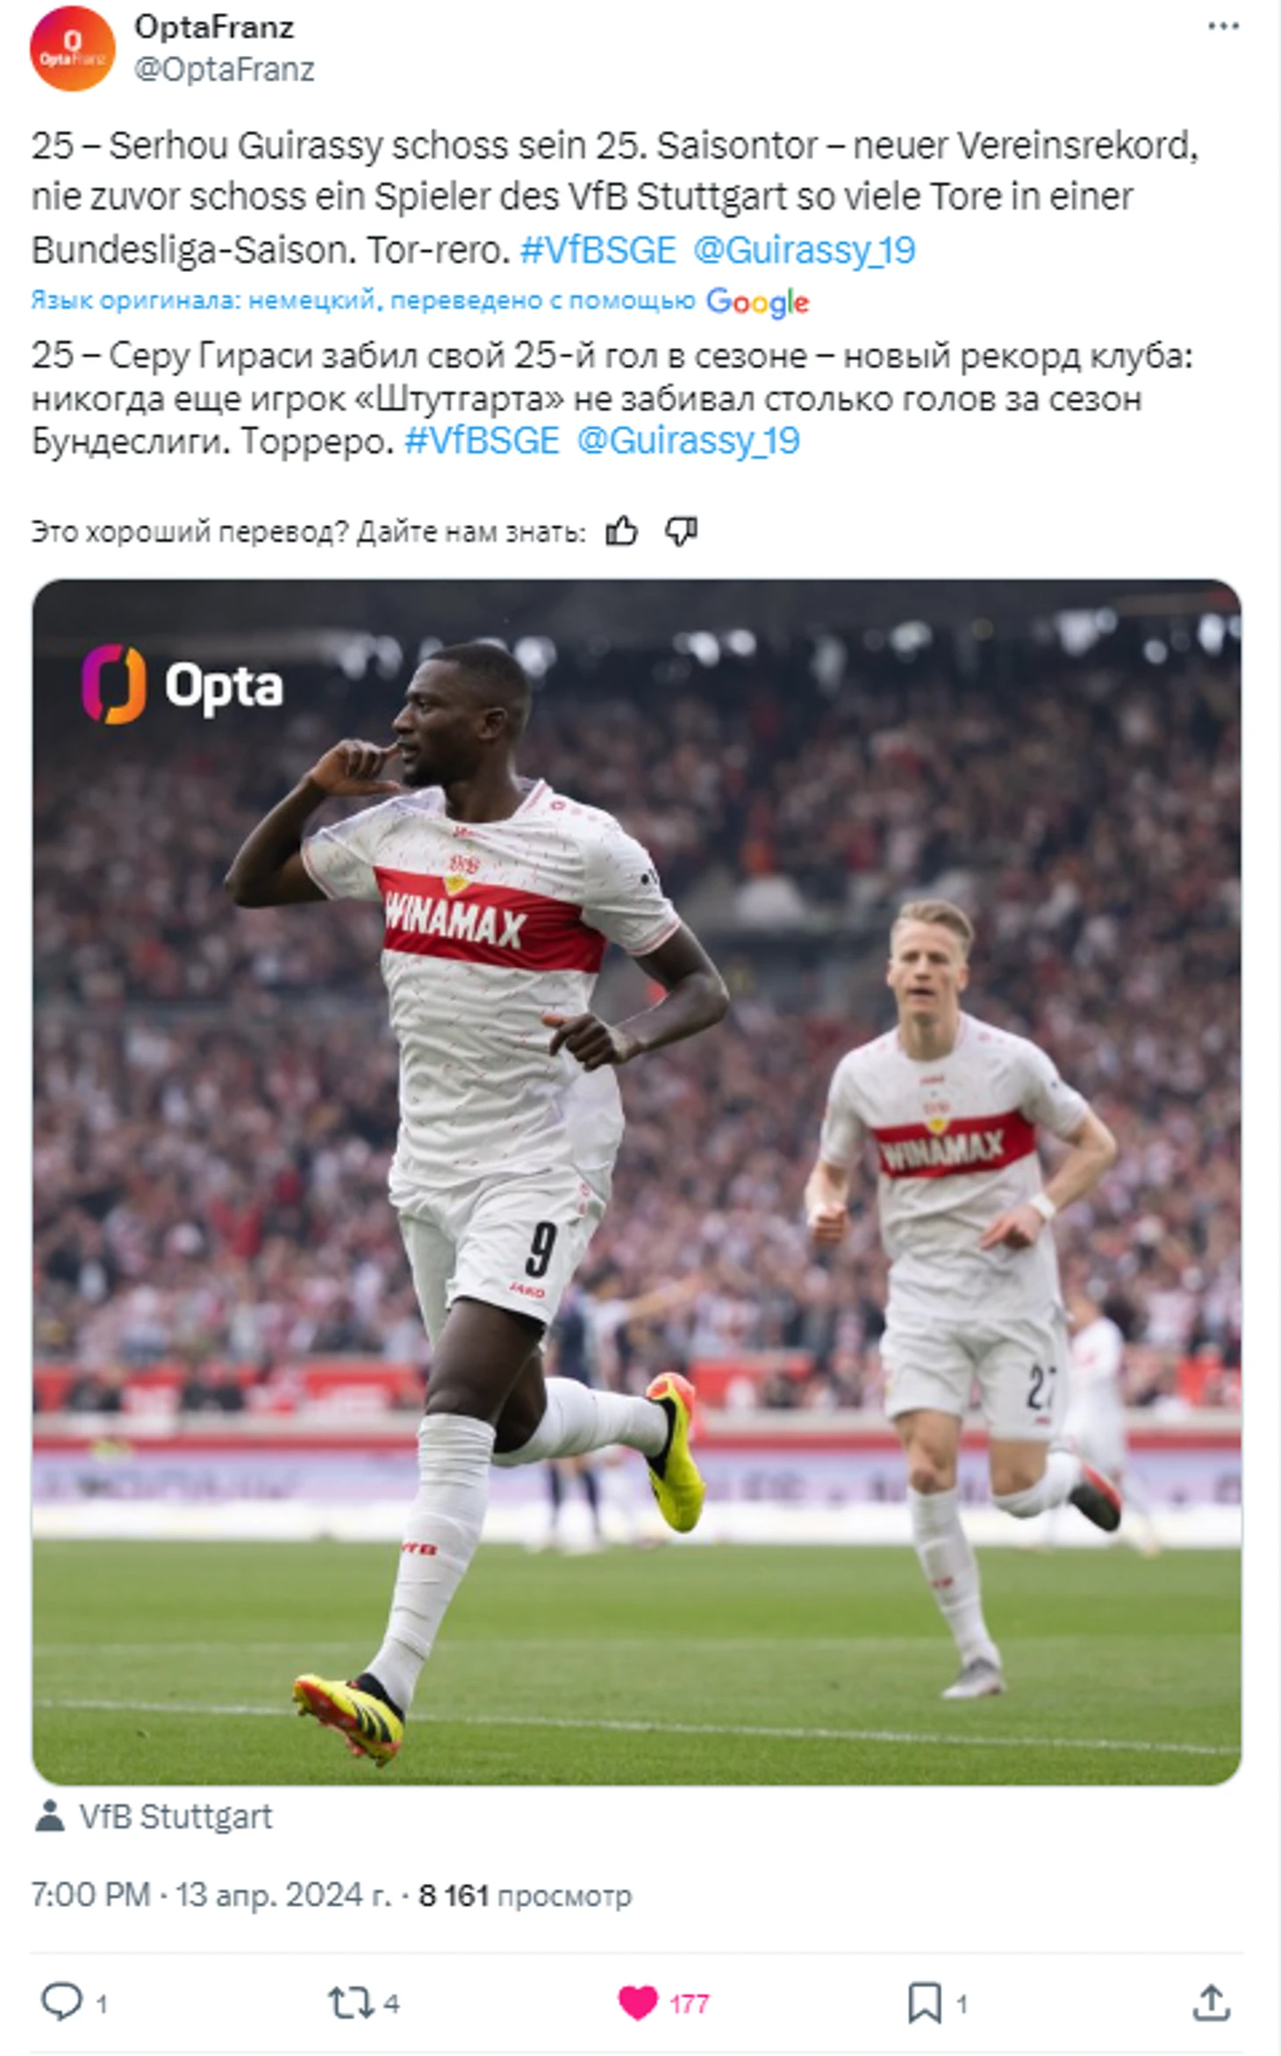Screen dimensions: 1281x2056
Task: Toggle the pink like heart
Action: 638,2003
